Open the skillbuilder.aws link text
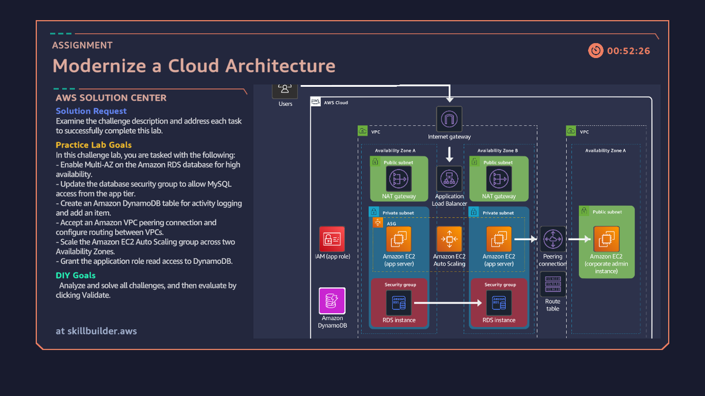The width and height of the screenshot is (705, 396). 102,331
